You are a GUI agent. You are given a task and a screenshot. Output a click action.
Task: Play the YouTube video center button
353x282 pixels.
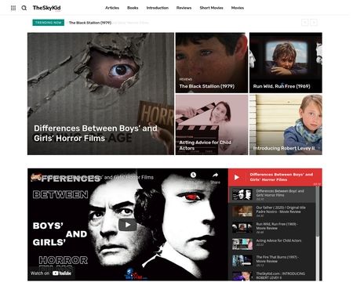(128, 225)
